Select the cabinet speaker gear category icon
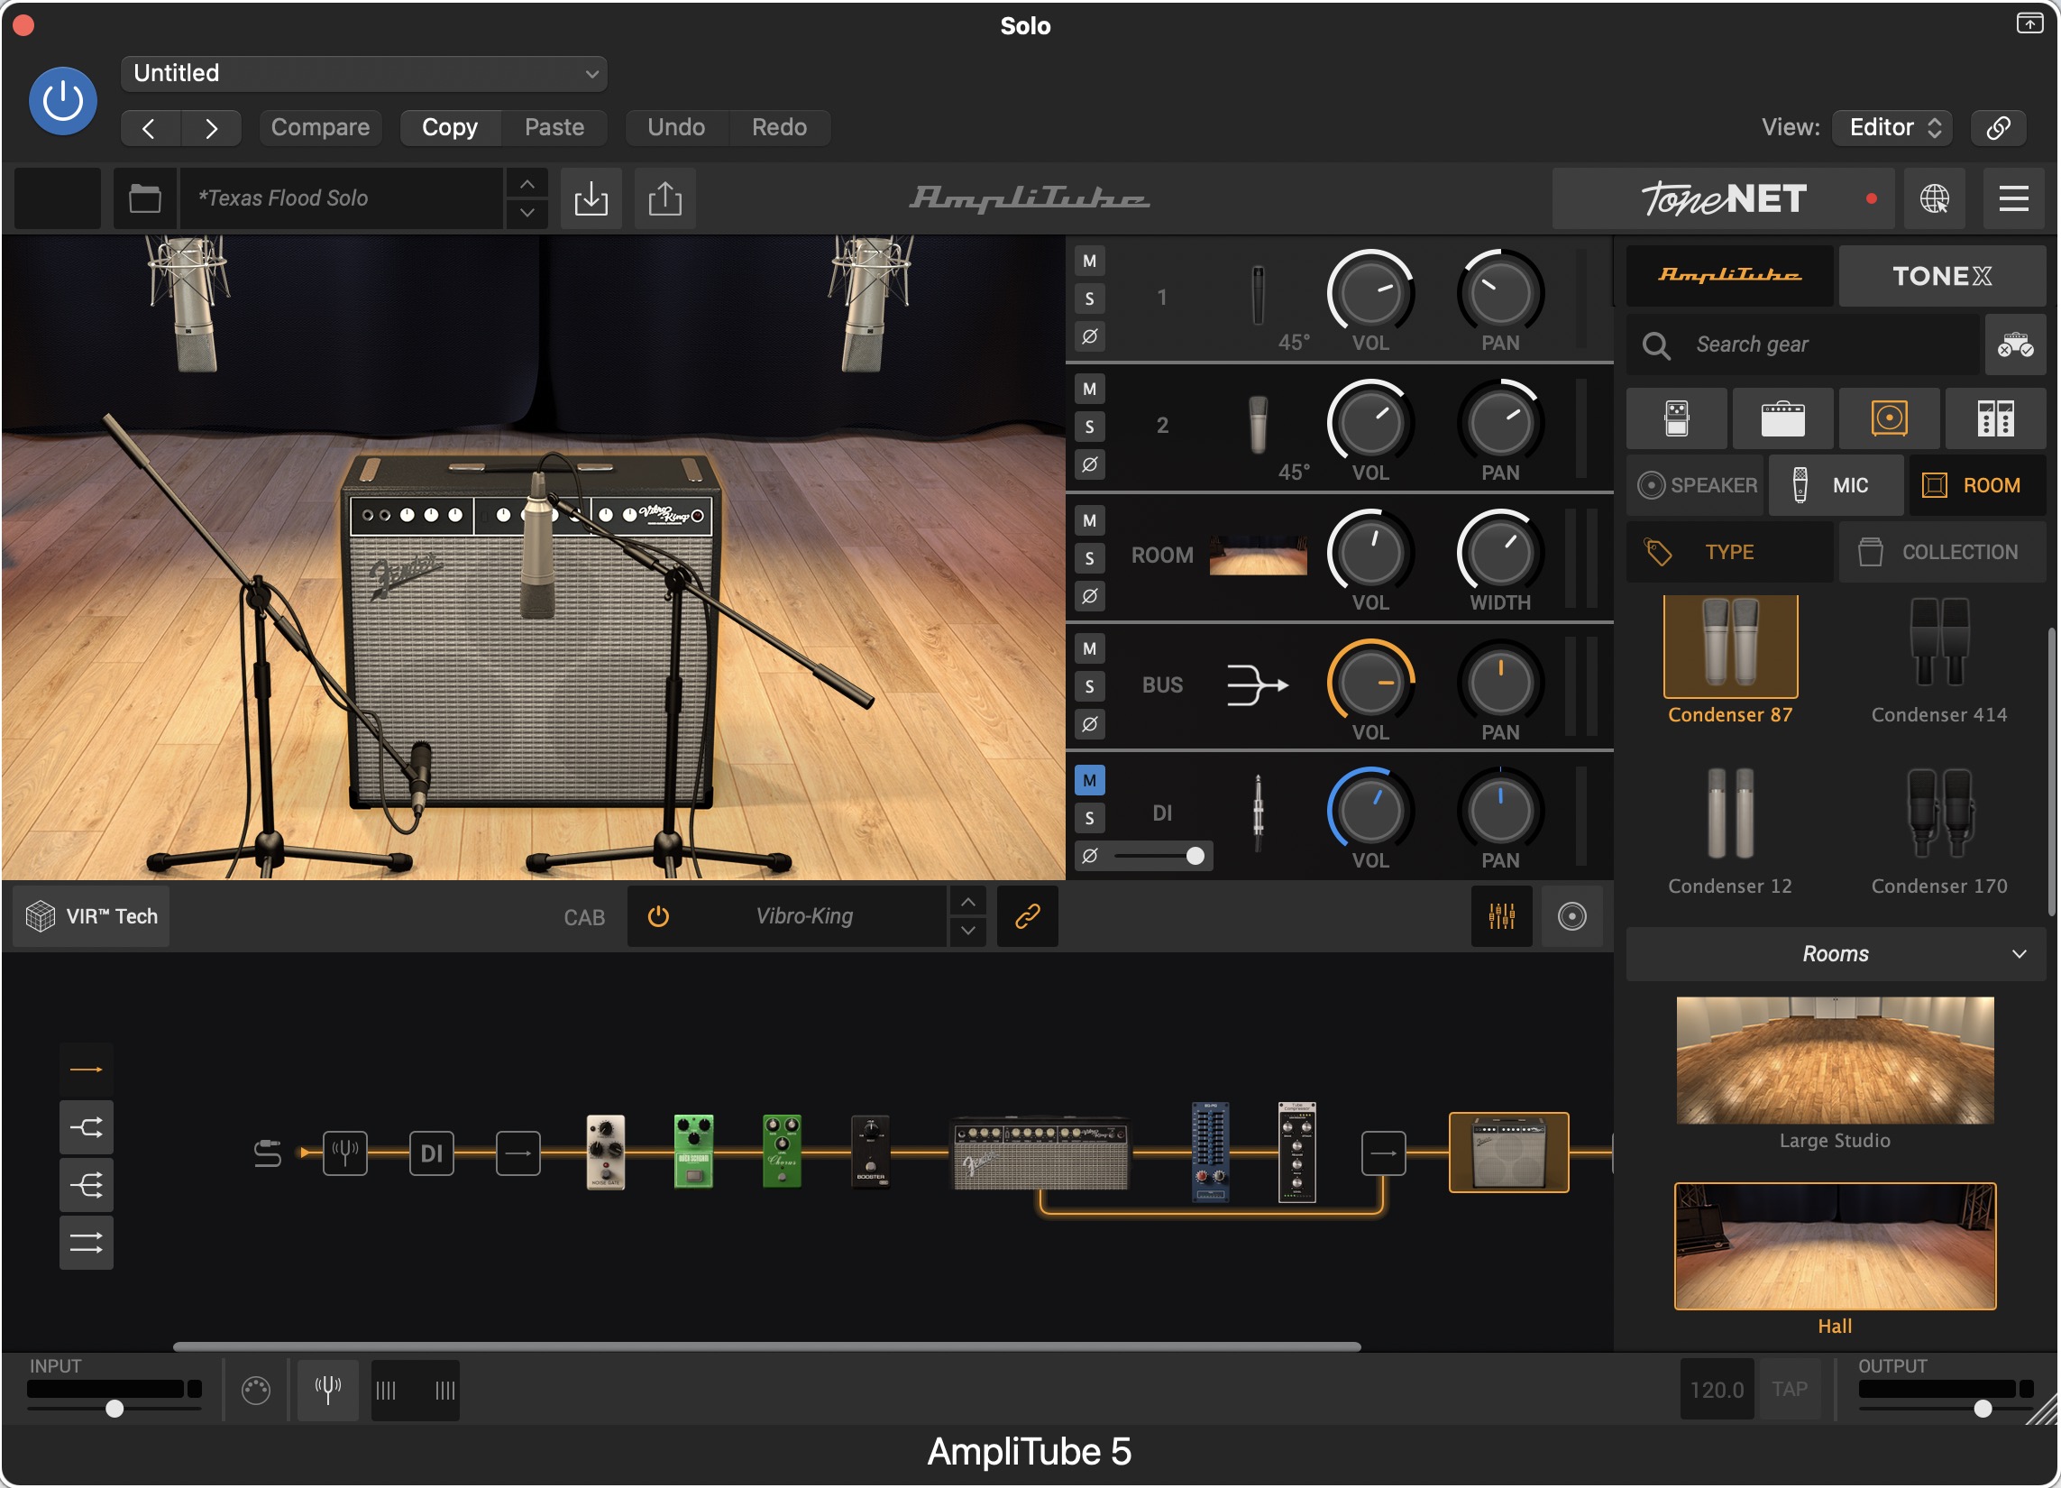2061x1488 pixels. [x=1888, y=419]
